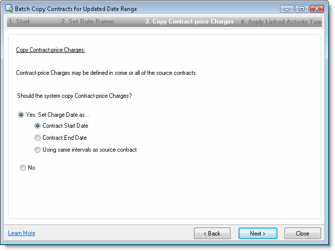Select the '3. Copy Contract-price Charges' step
This screenshot has height=251, width=335.
coord(189,21)
